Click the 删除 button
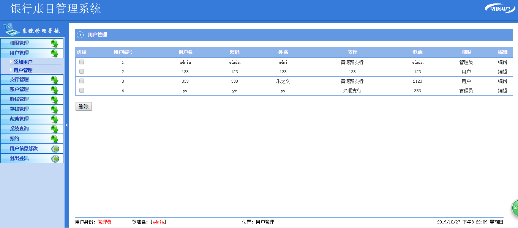The height and width of the screenshot is (228, 518). pos(84,107)
